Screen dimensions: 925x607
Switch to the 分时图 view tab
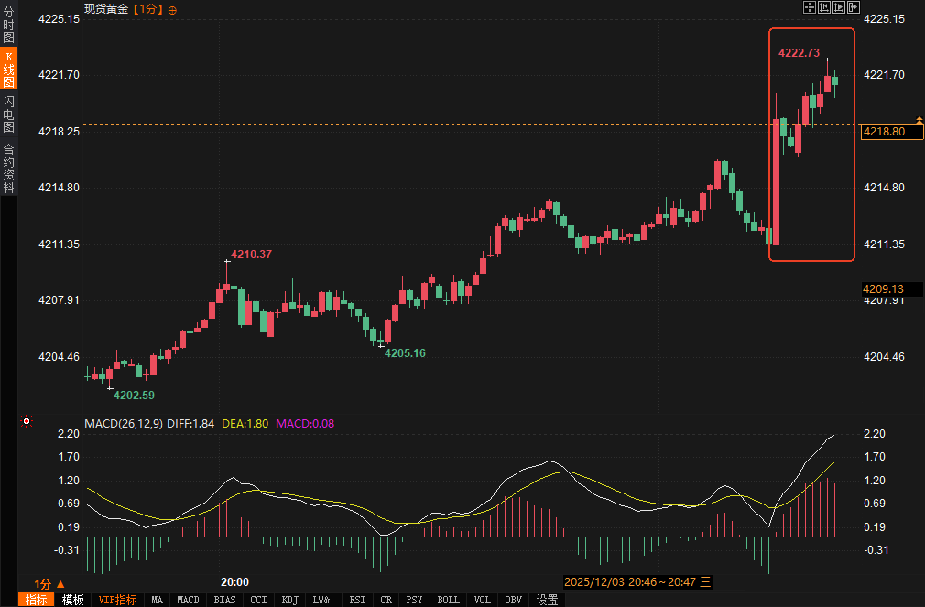coord(8,25)
